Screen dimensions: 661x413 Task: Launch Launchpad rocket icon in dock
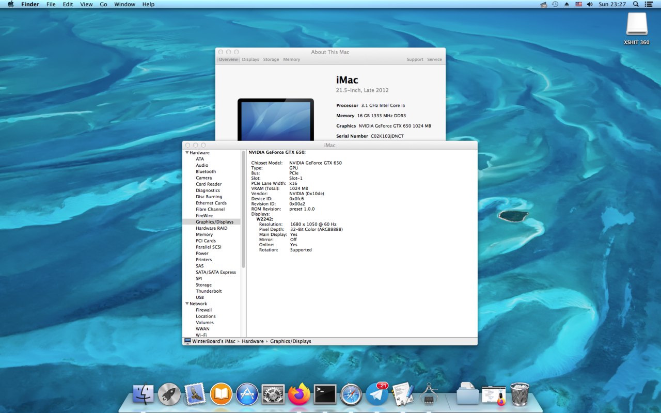(169, 394)
